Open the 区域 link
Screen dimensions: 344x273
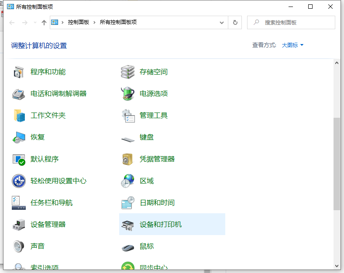(147, 181)
